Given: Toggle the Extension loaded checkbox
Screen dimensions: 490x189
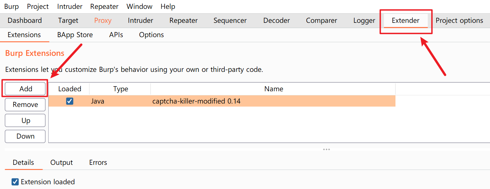Looking at the screenshot, I should pos(15,182).
